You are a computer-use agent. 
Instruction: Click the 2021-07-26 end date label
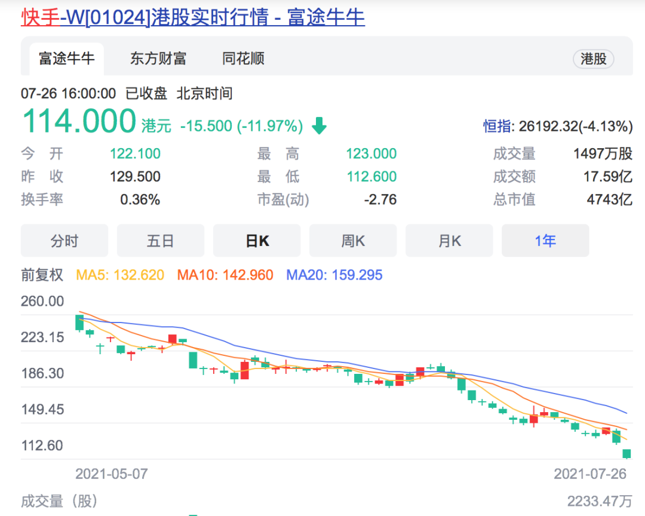pyautogui.click(x=590, y=474)
